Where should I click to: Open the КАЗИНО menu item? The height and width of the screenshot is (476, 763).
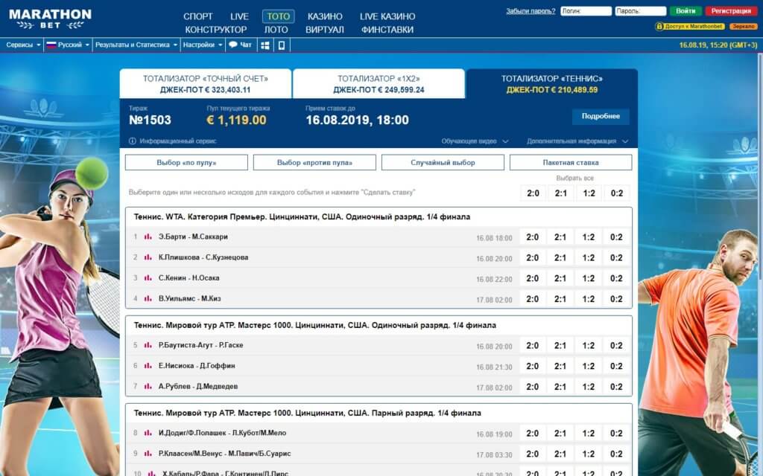point(324,16)
